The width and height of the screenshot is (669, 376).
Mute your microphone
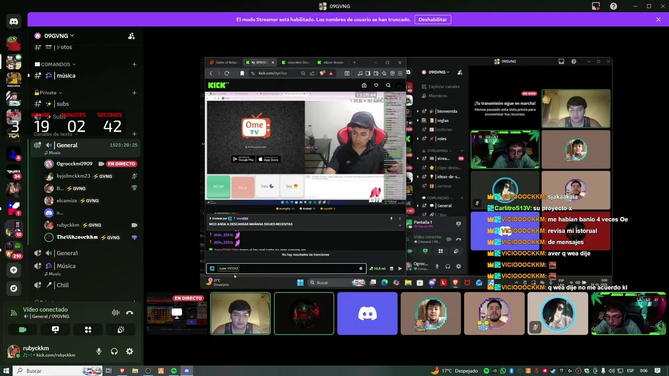[x=99, y=351]
